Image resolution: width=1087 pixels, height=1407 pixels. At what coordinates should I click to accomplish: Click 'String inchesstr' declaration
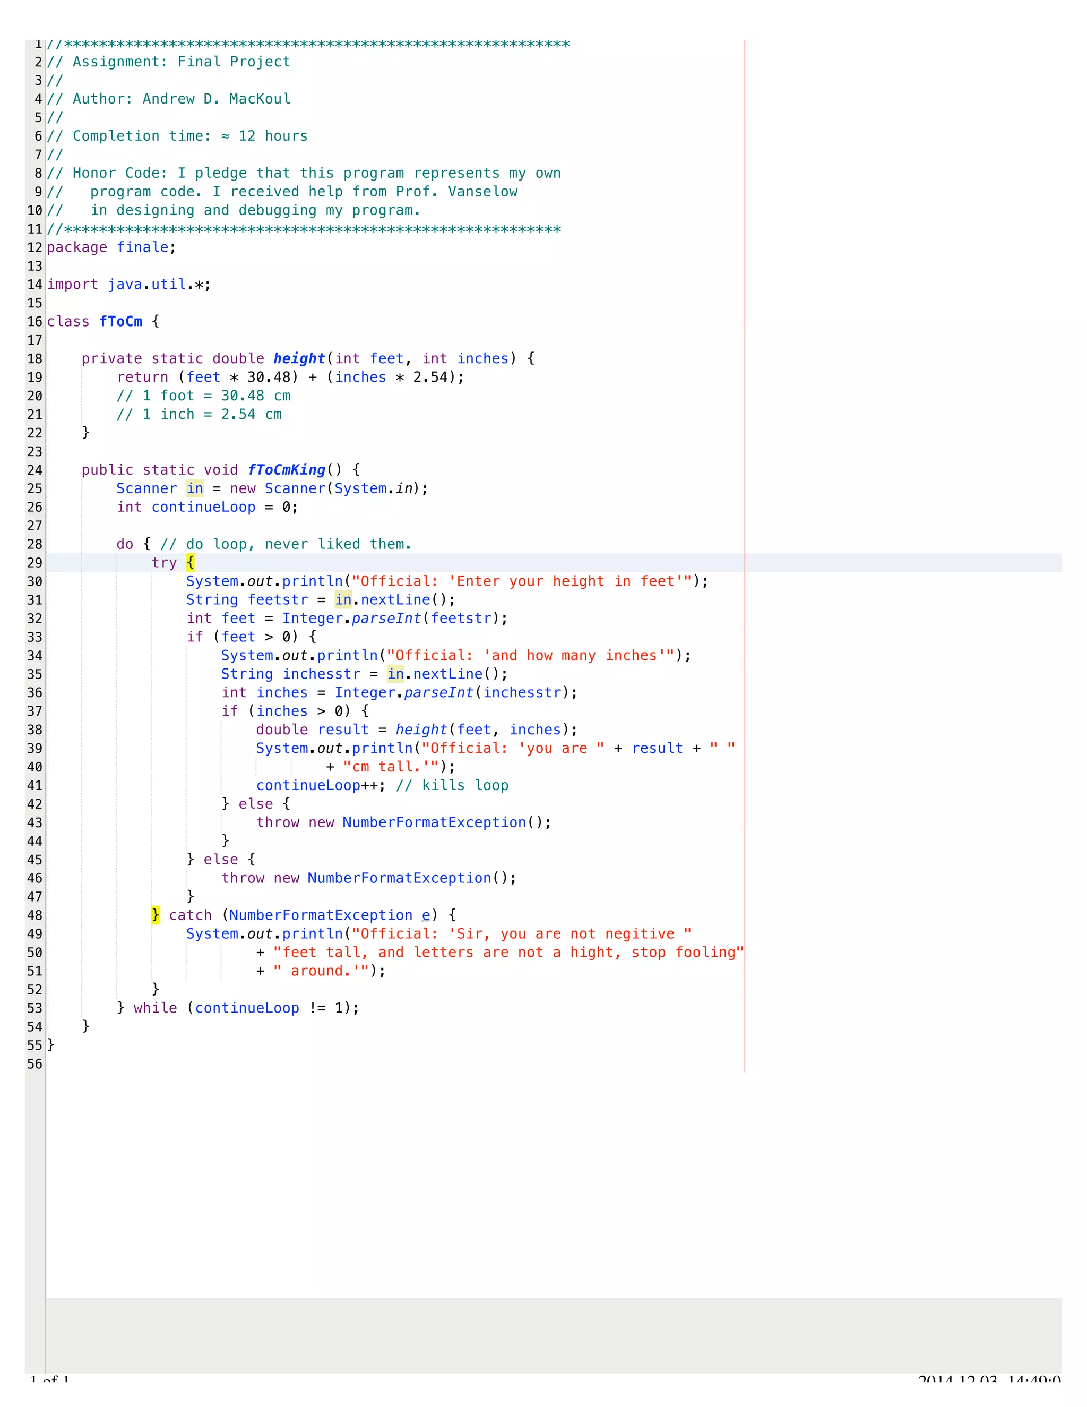pos(291,674)
